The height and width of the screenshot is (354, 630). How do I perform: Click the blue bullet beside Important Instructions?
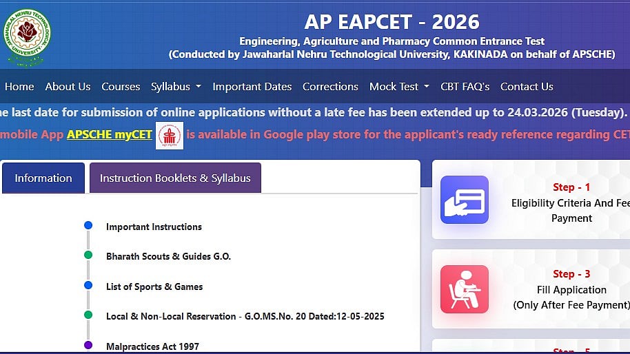pyautogui.click(x=88, y=226)
